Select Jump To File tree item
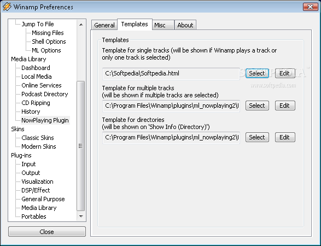Viewport: 321px width, 246px height. pos(38,24)
